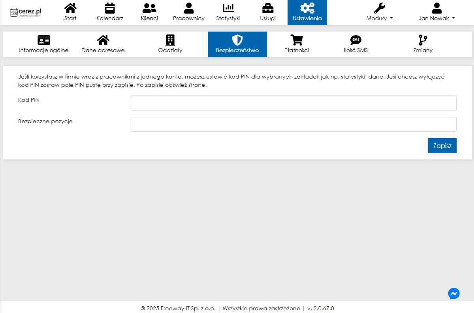Open the Ilość SMS tab
Image resolution: width=474 pixels, height=313 pixels.
click(x=355, y=44)
